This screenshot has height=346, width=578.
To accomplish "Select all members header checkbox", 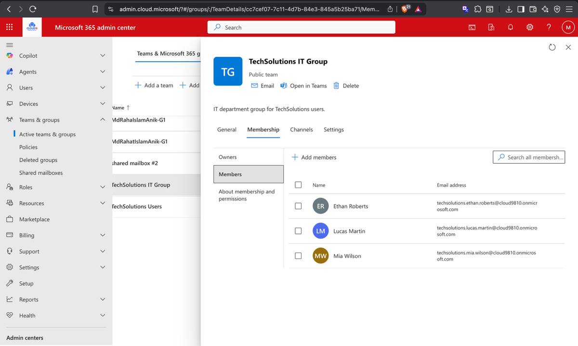I will click(298, 185).
